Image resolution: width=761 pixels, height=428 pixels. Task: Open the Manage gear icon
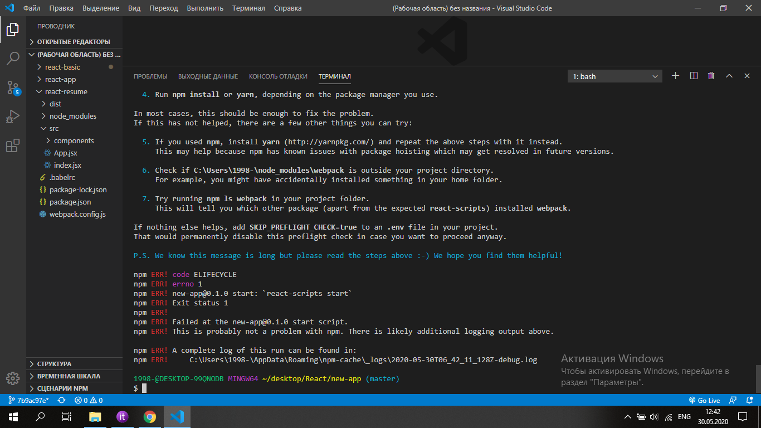point(13,378)
